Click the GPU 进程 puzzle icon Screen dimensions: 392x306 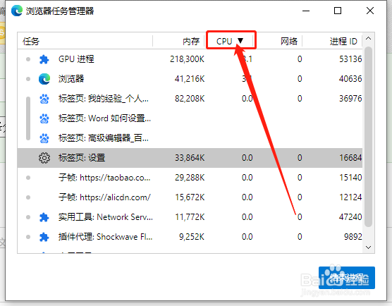tap(44, 59)
